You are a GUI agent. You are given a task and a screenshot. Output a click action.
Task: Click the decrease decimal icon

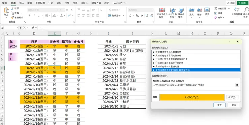[x=151, y=16]
